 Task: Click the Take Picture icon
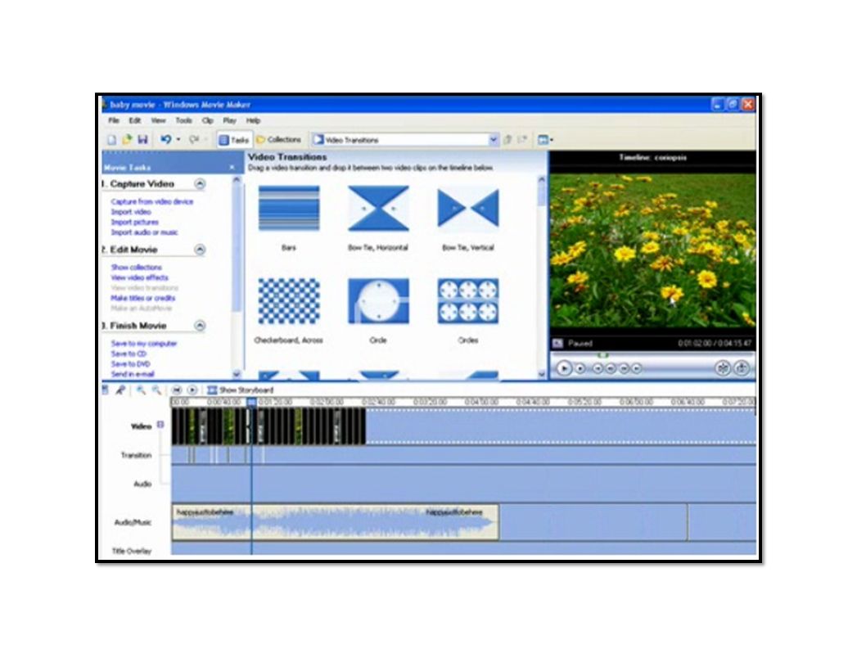tap(742, 367)
